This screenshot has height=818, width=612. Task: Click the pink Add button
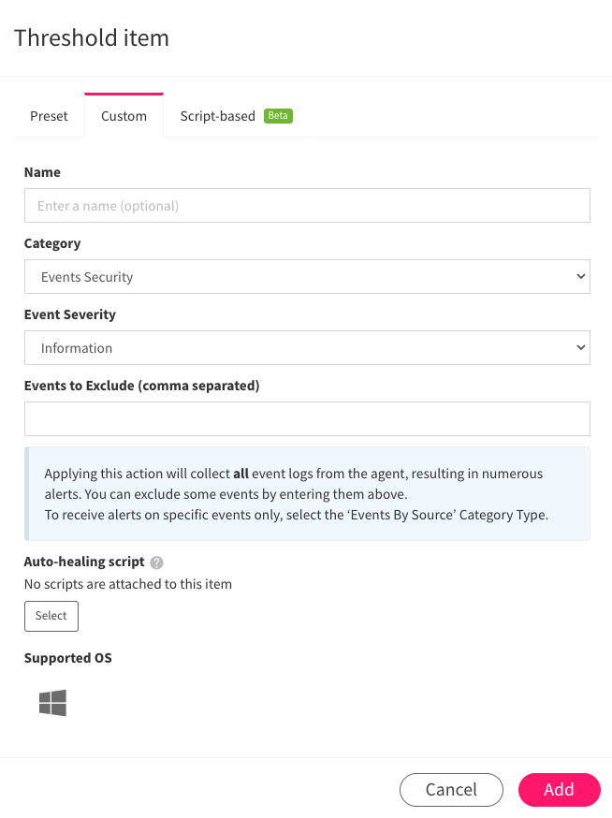[x=560, y=790]
